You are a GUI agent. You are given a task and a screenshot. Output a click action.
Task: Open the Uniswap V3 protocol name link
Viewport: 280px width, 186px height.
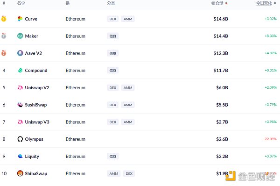(37, 122)
